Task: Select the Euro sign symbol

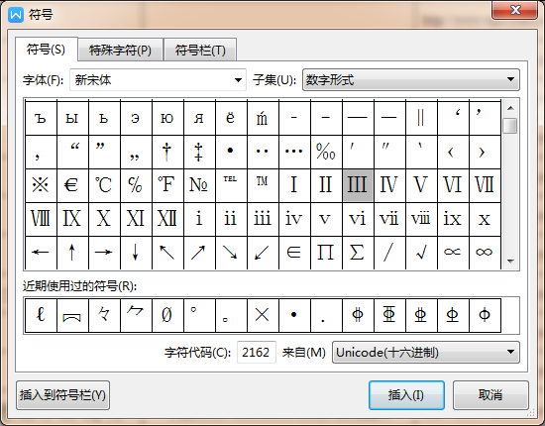Action: click(72, 185)
